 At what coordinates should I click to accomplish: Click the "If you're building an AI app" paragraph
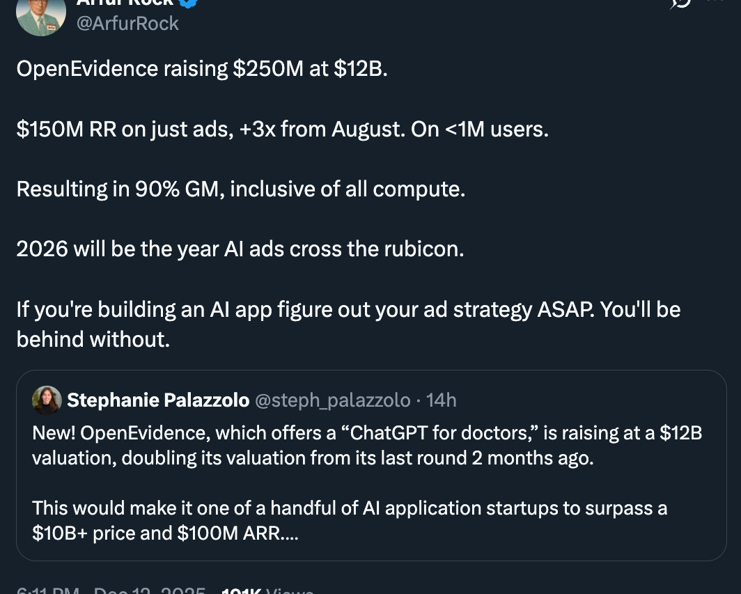348,308
